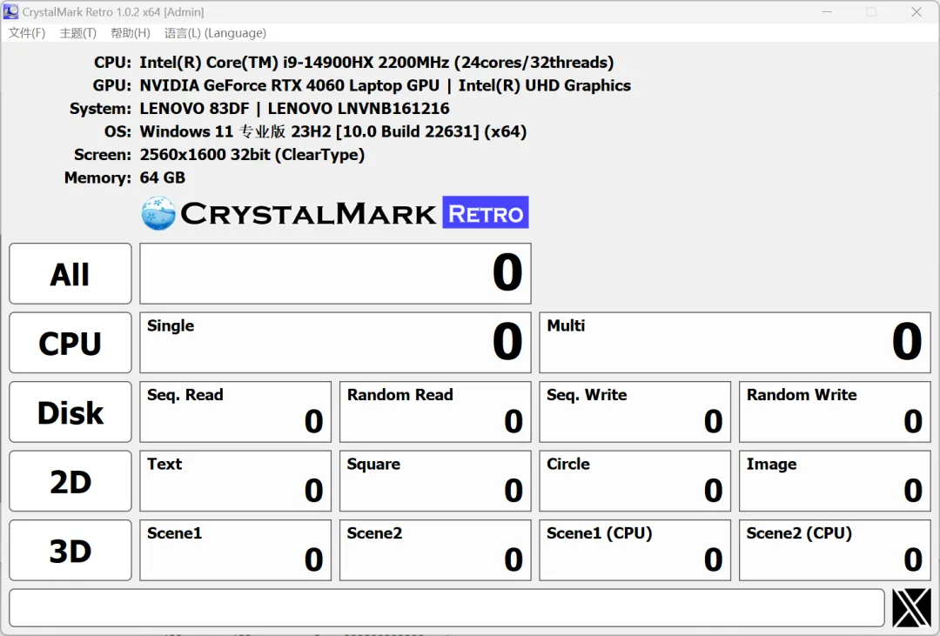Image resolution: width=940 pixels, height=636 pixels.
Task: Click the Memory value 64 GB
Action: (x=163, y=178)
